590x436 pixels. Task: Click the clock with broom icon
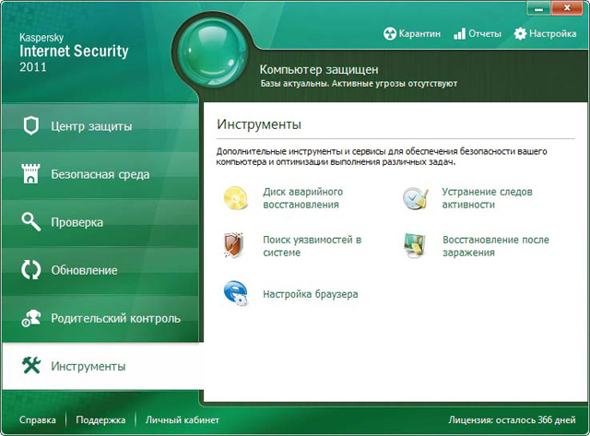416,198
